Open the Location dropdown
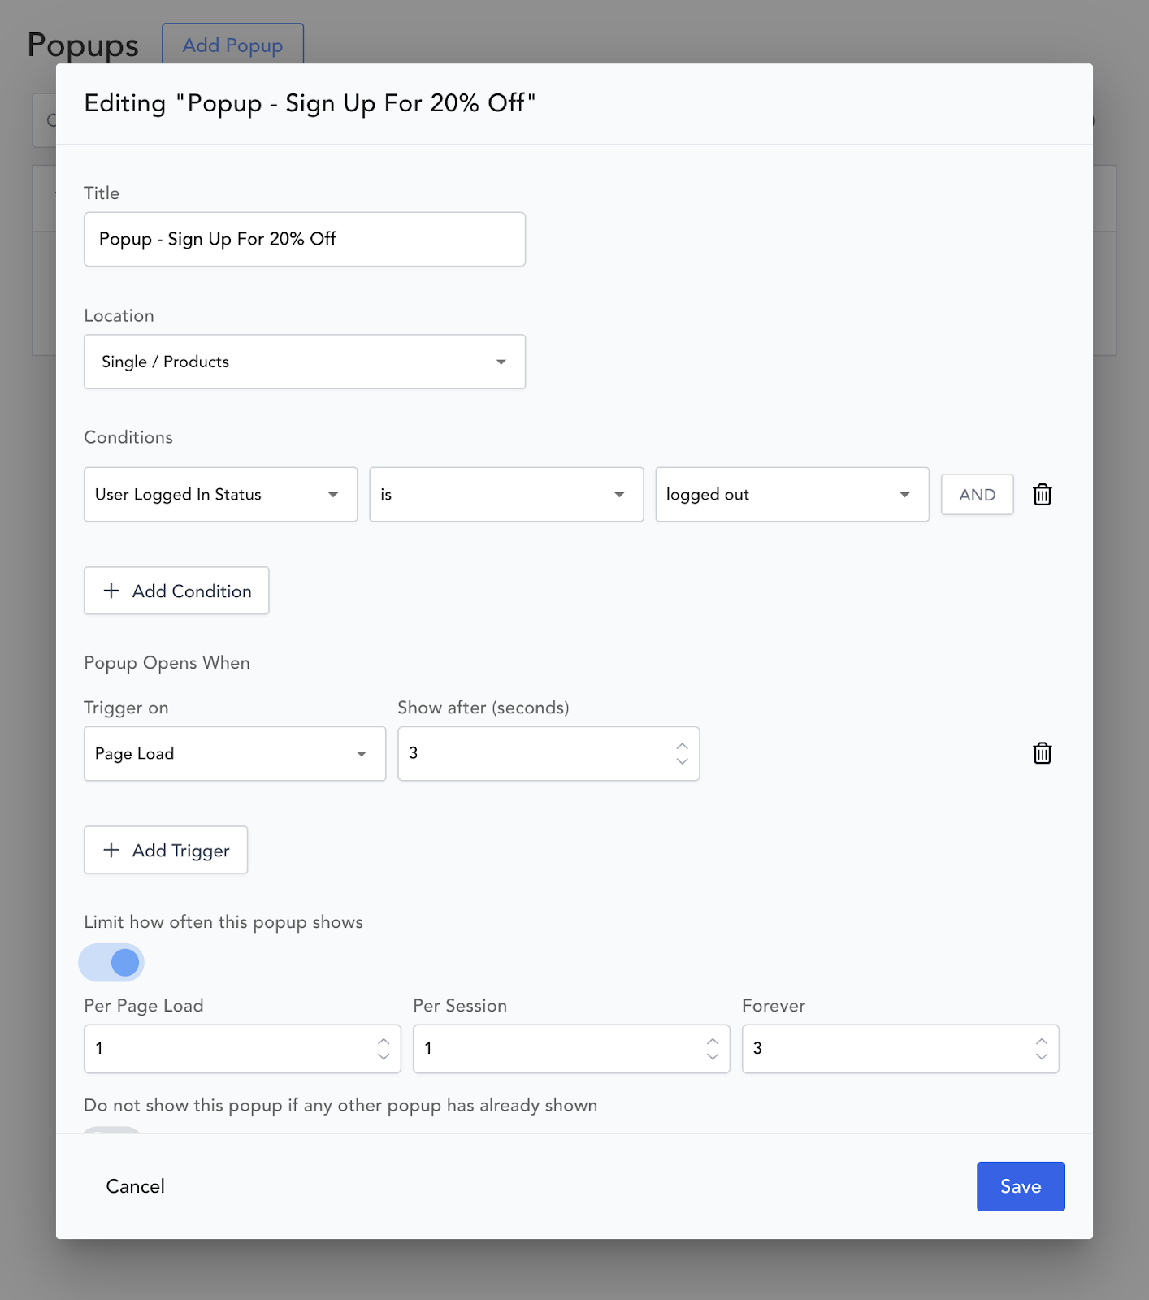The width and height of the screenshot is (1149, 1300). tap(305, 362)
